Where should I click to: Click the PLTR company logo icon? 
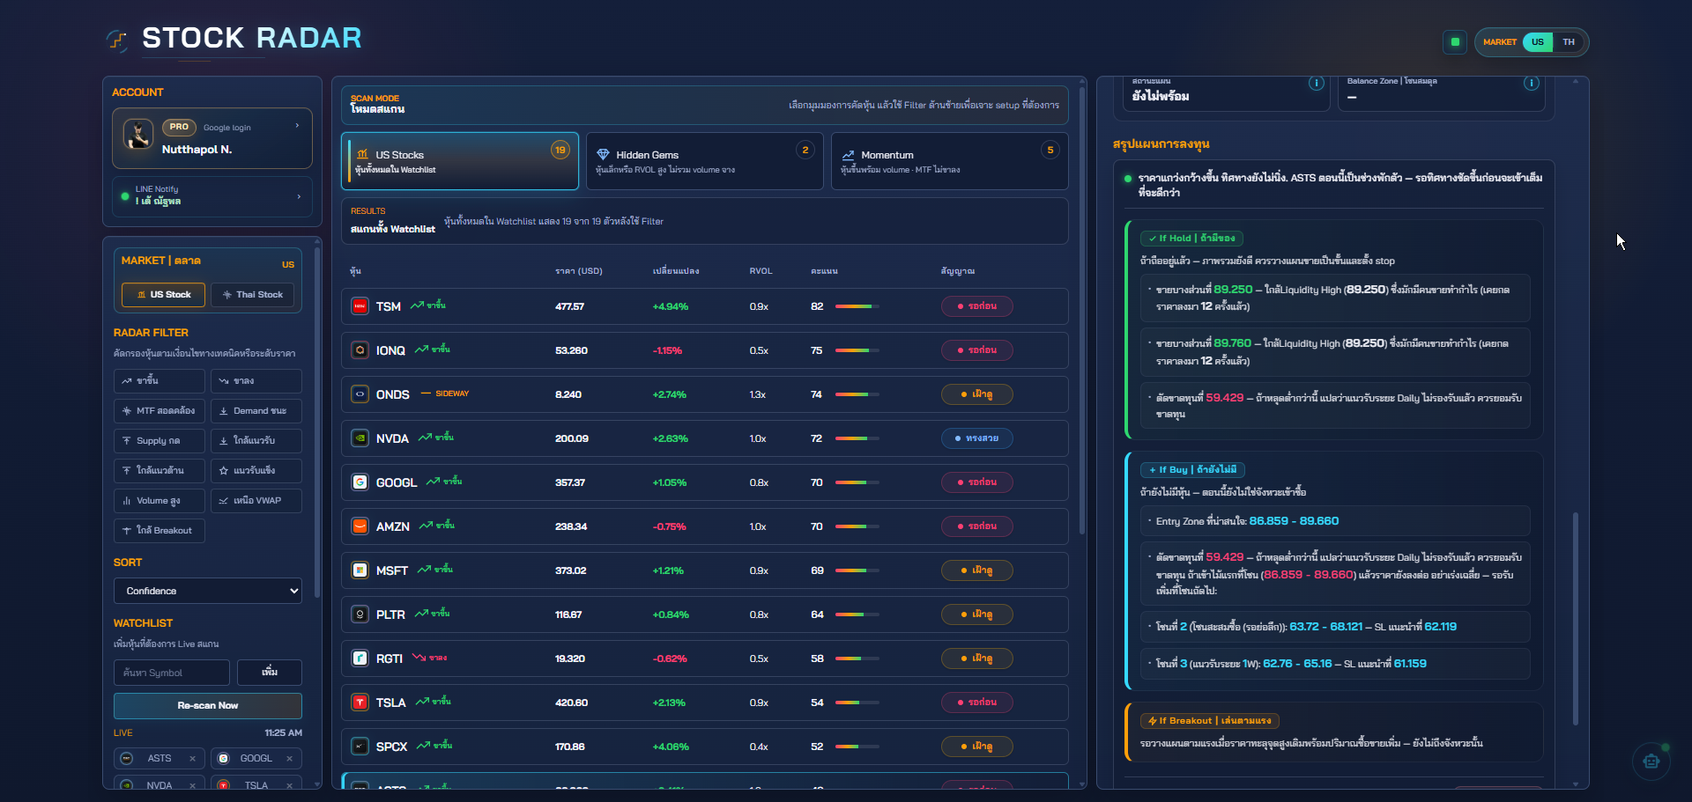coord(360,614)
